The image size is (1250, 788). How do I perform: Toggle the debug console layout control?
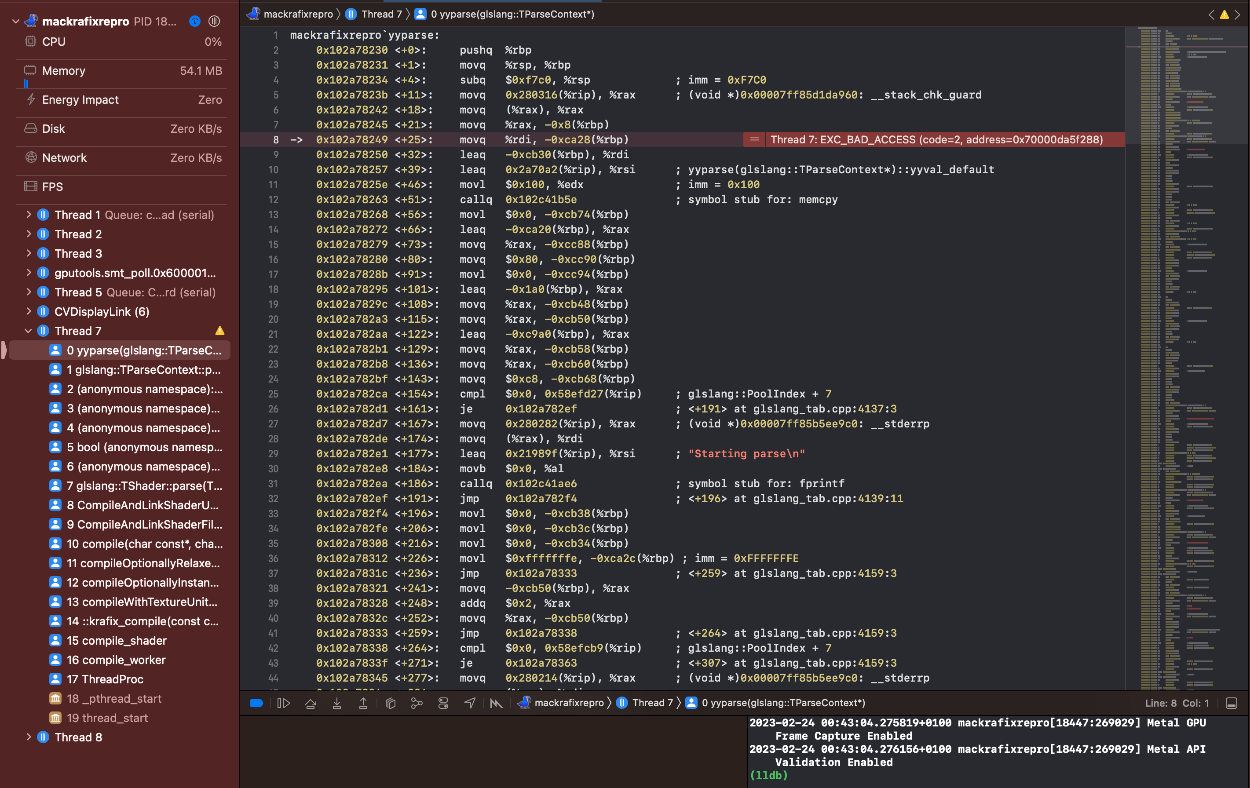[1233, 703]
